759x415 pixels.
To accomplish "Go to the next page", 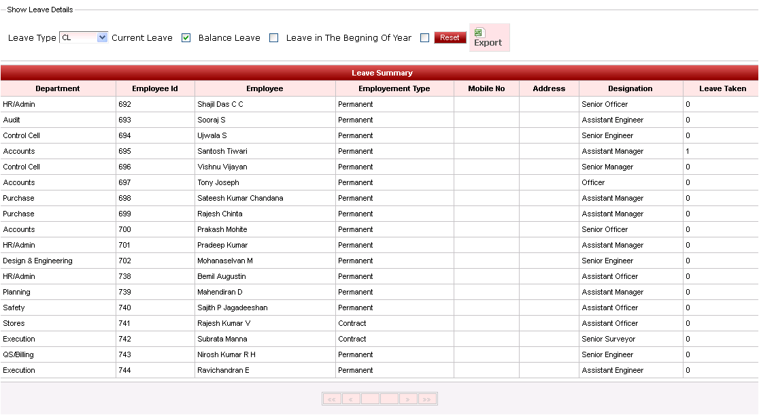I will (x=408, y=399).
